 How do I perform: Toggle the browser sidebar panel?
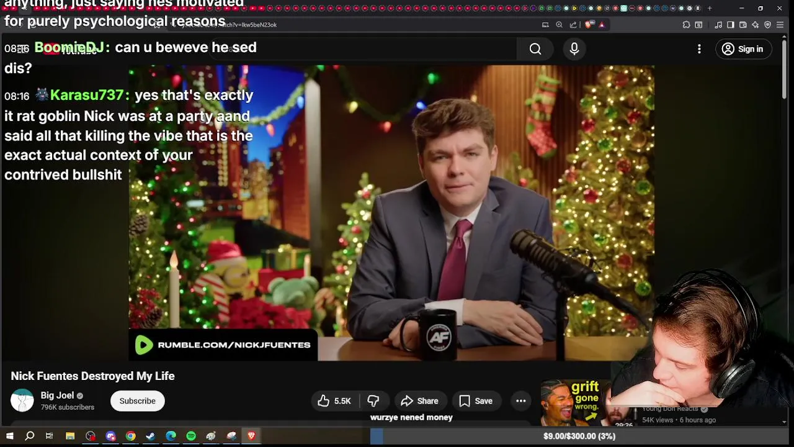click(x=731, y=25)
